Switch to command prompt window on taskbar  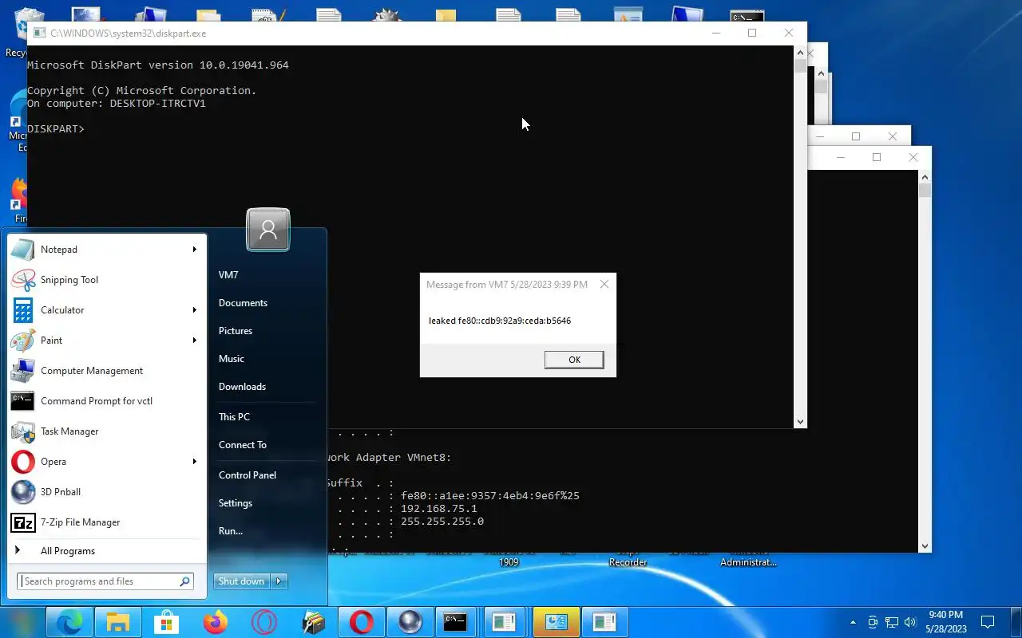pos(455,622)
